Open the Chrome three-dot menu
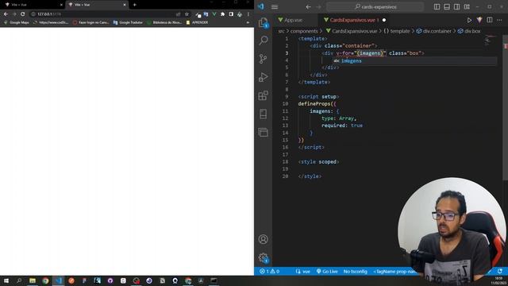The image size is (508, 286). click(x=248, y=14)
